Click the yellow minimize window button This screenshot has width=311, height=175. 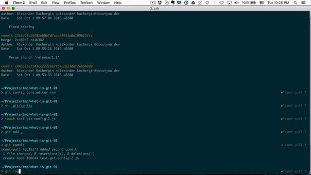pos(8,8)
